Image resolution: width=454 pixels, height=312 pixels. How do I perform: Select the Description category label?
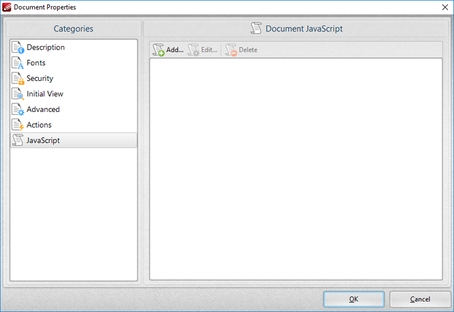coord(46,47)
